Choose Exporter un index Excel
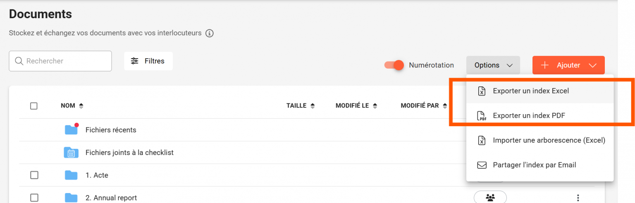Viewport: 635px width, 203px height. click(x=530, y=91)
